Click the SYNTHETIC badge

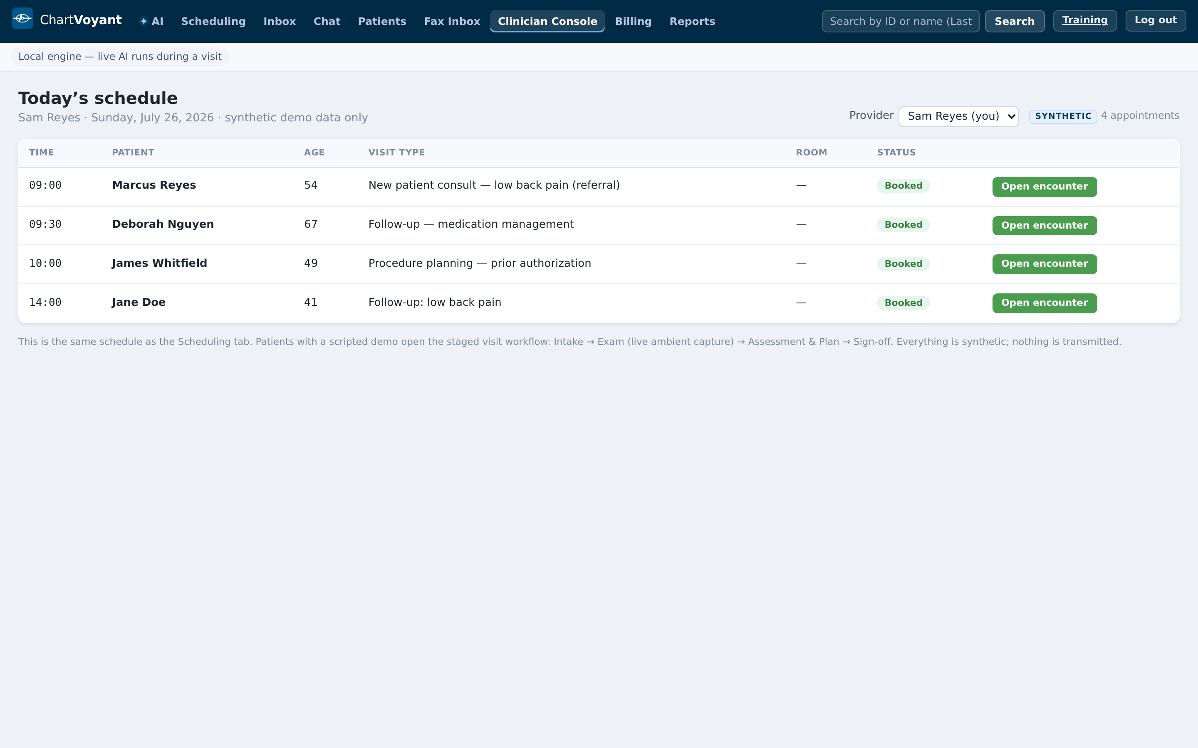(1063, 116)
